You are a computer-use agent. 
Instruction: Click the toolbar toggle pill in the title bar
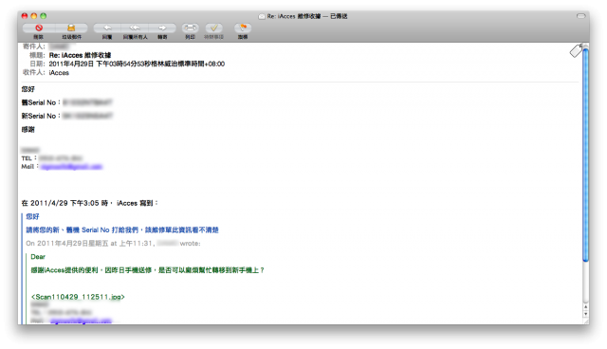click(x=581, y=16)
